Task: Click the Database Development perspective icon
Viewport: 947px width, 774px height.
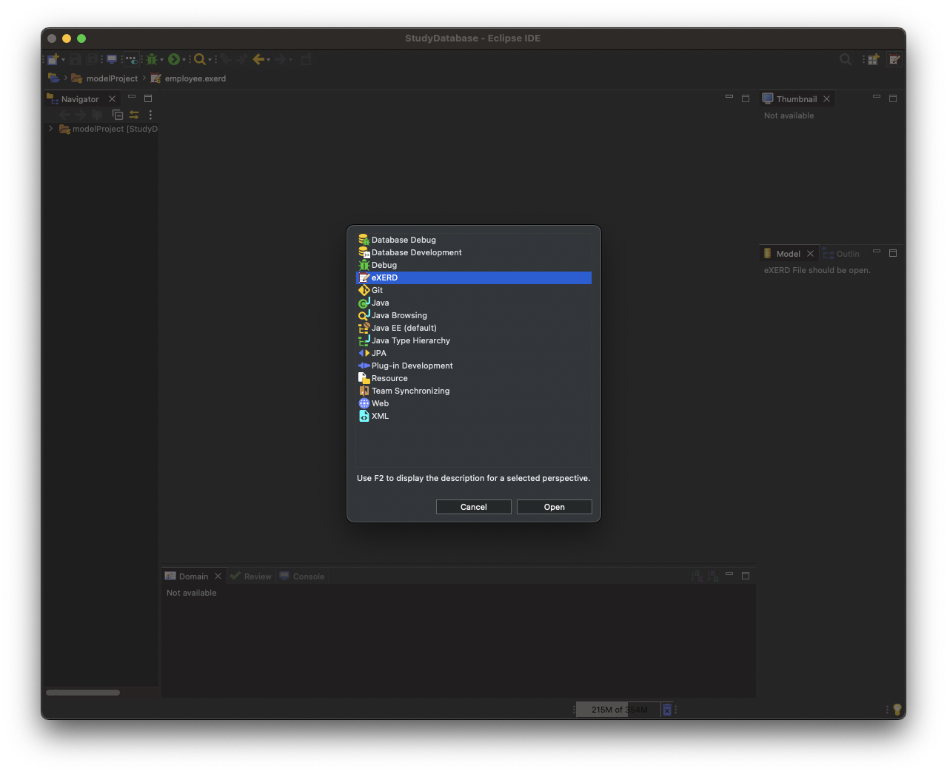Action: click(x=364, y=252)
